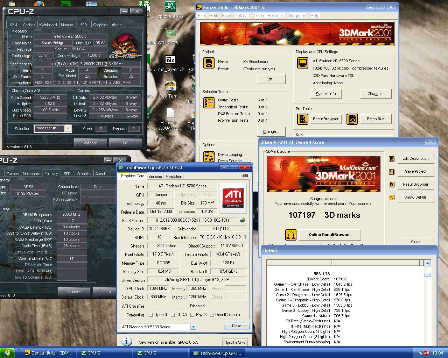Open the cpuz.exe (2) desktop icon

(170, 10)
